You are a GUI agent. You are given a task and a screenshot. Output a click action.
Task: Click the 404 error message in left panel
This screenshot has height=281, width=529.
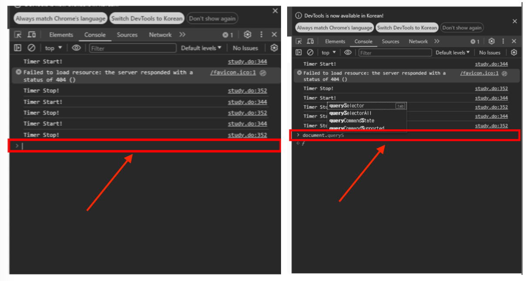(108, 76)
